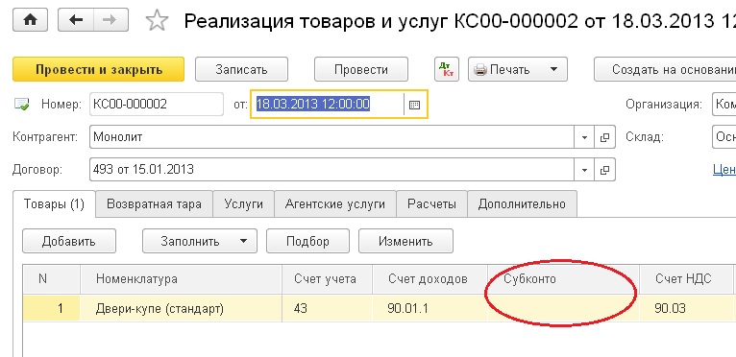
Task: Open contract 493 card via open icon
Action: [x=604, y=169]
